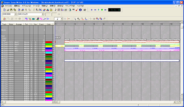Select the Vol editing tool icon

pos(83,19)
